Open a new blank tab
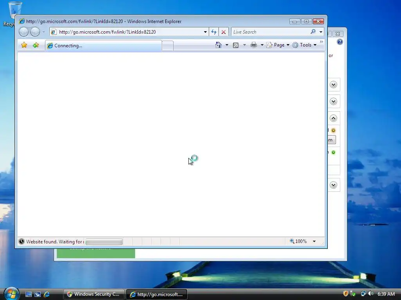The height and width of the screenshot is (300, 401). coord(168,46)
